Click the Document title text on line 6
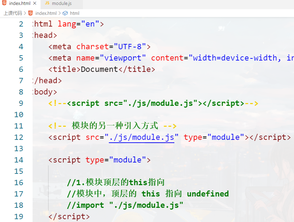 click(x=100, y=69)
